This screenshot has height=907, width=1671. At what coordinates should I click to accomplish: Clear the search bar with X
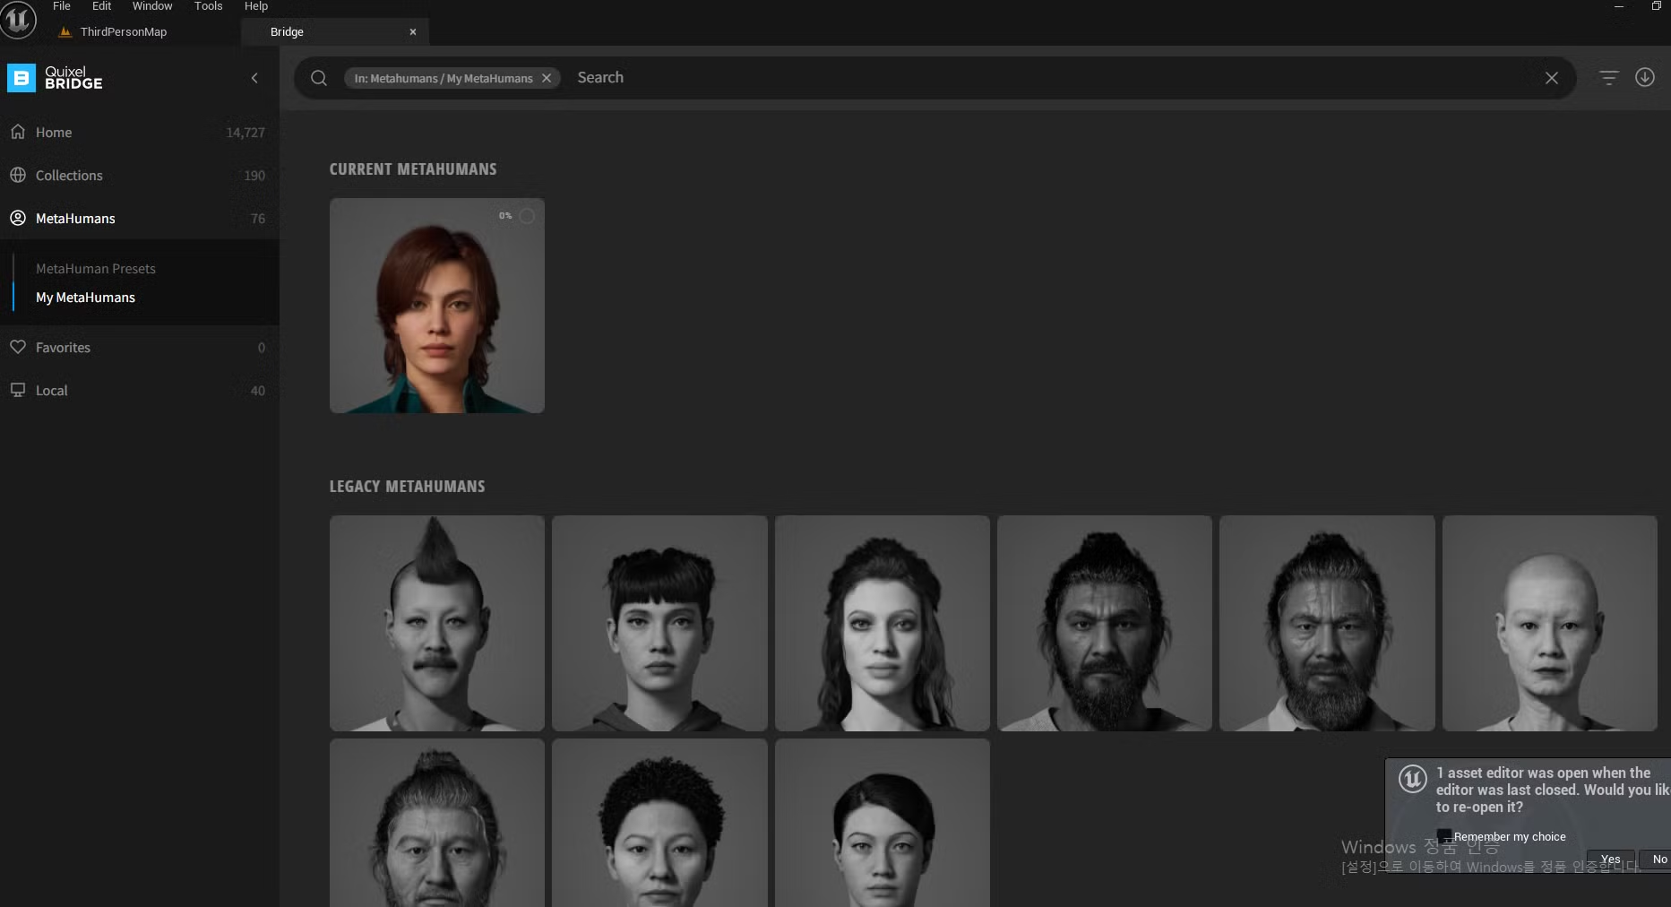1552,78
